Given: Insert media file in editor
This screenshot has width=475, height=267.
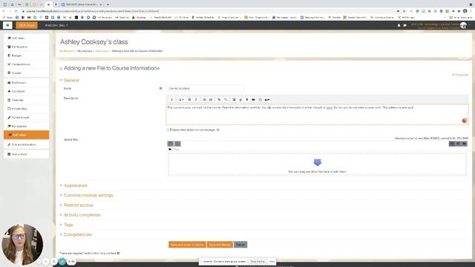Looking at the screenshot, I should pos(240,99).
